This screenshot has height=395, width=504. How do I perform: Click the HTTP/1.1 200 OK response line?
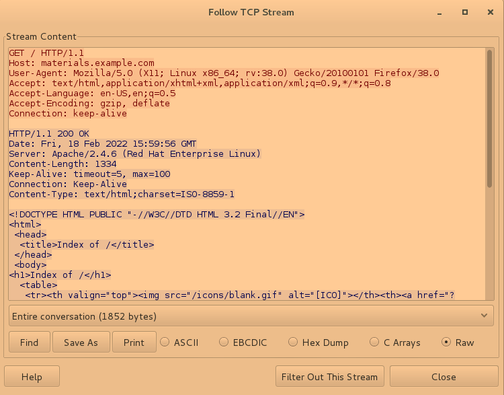pos(49,133)
